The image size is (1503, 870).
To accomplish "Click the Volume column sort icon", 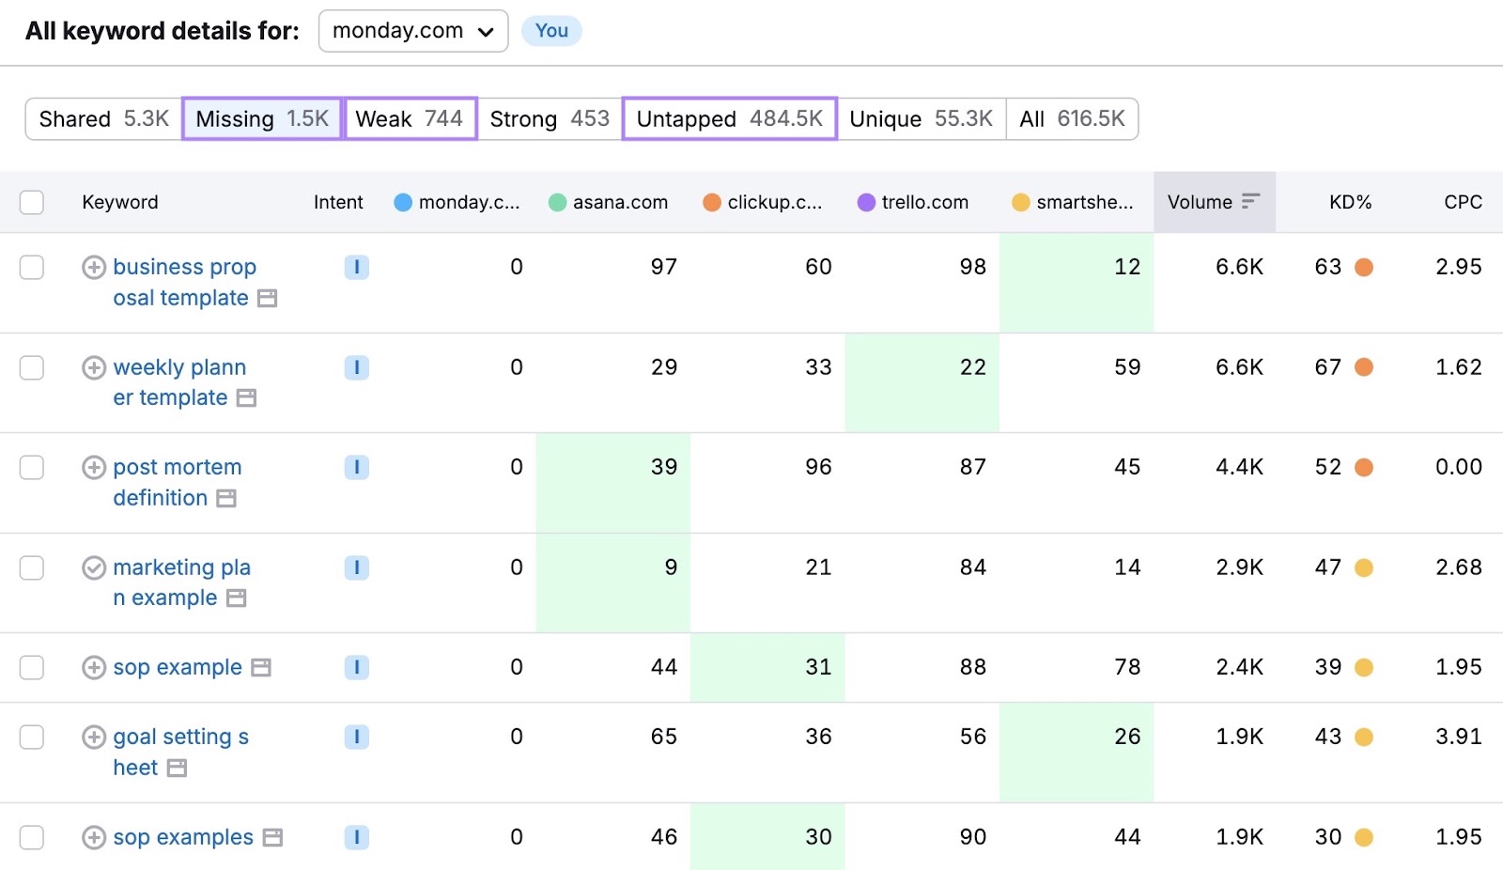I will point(1251,201).
